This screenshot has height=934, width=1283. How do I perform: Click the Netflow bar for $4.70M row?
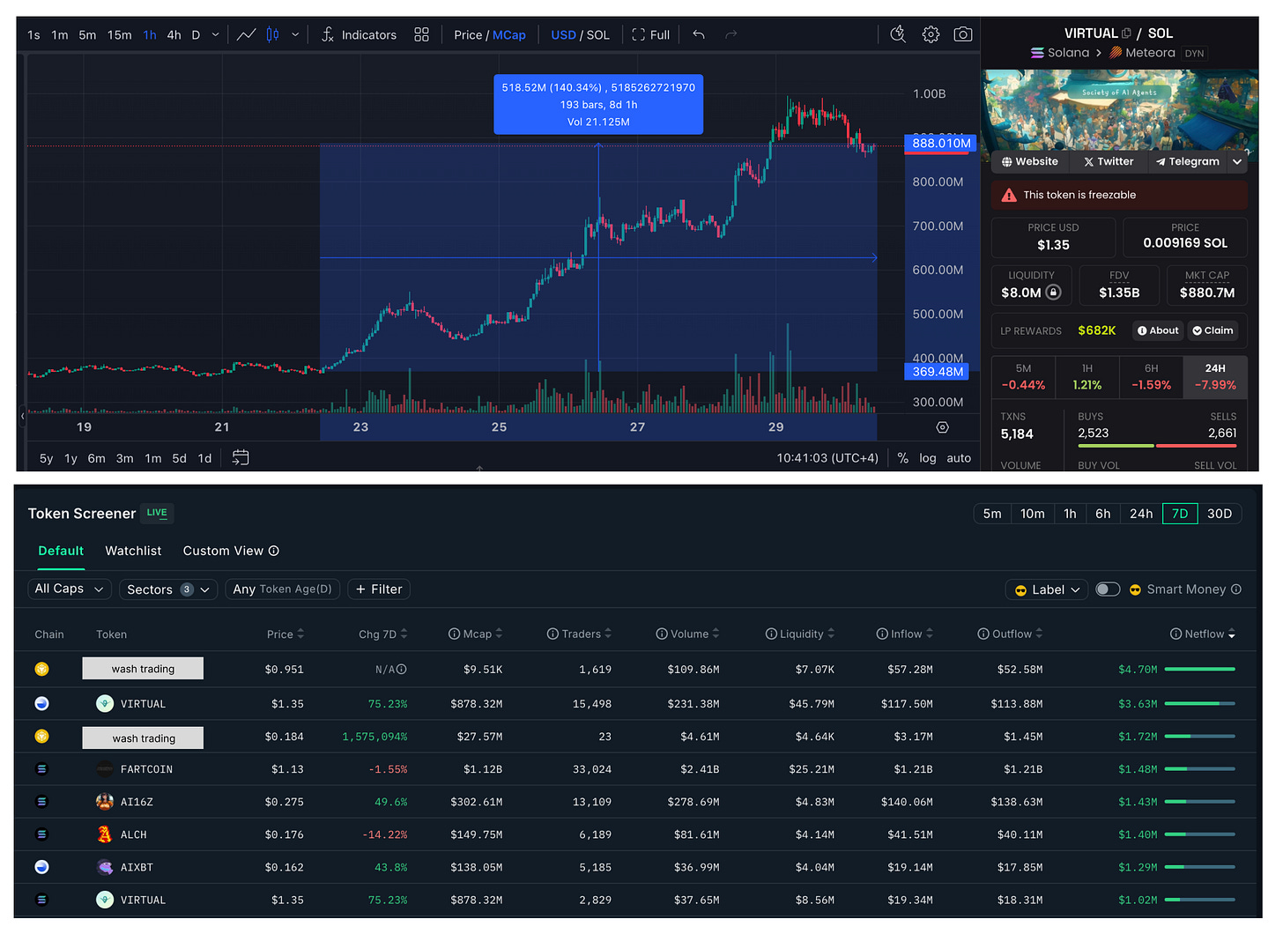coord(1199,670)
